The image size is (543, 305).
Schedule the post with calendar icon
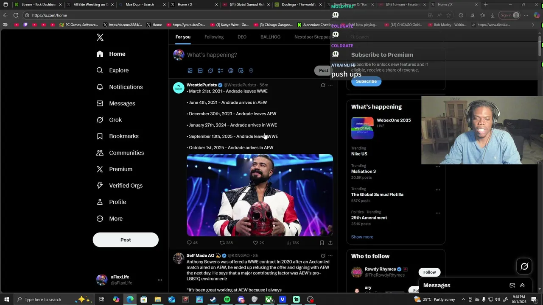pyautogui.click(x=241, y=71)
